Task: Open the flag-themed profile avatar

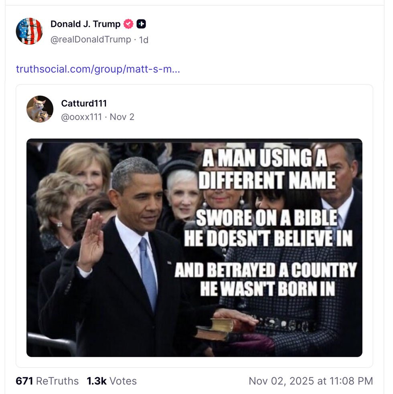Action: click(x=29, y=31)
